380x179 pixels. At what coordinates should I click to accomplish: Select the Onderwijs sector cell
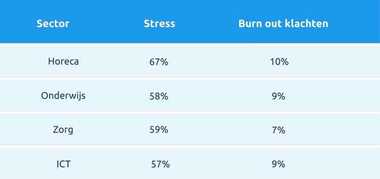(63, 96)
